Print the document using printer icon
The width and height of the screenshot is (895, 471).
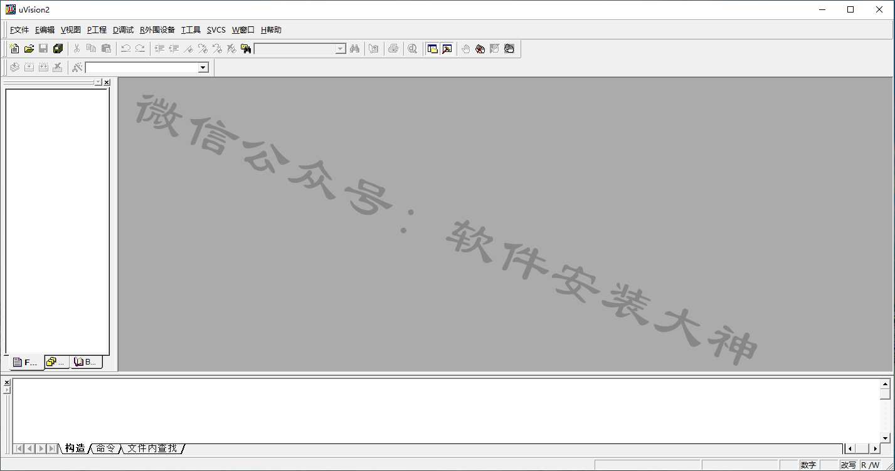393,48
